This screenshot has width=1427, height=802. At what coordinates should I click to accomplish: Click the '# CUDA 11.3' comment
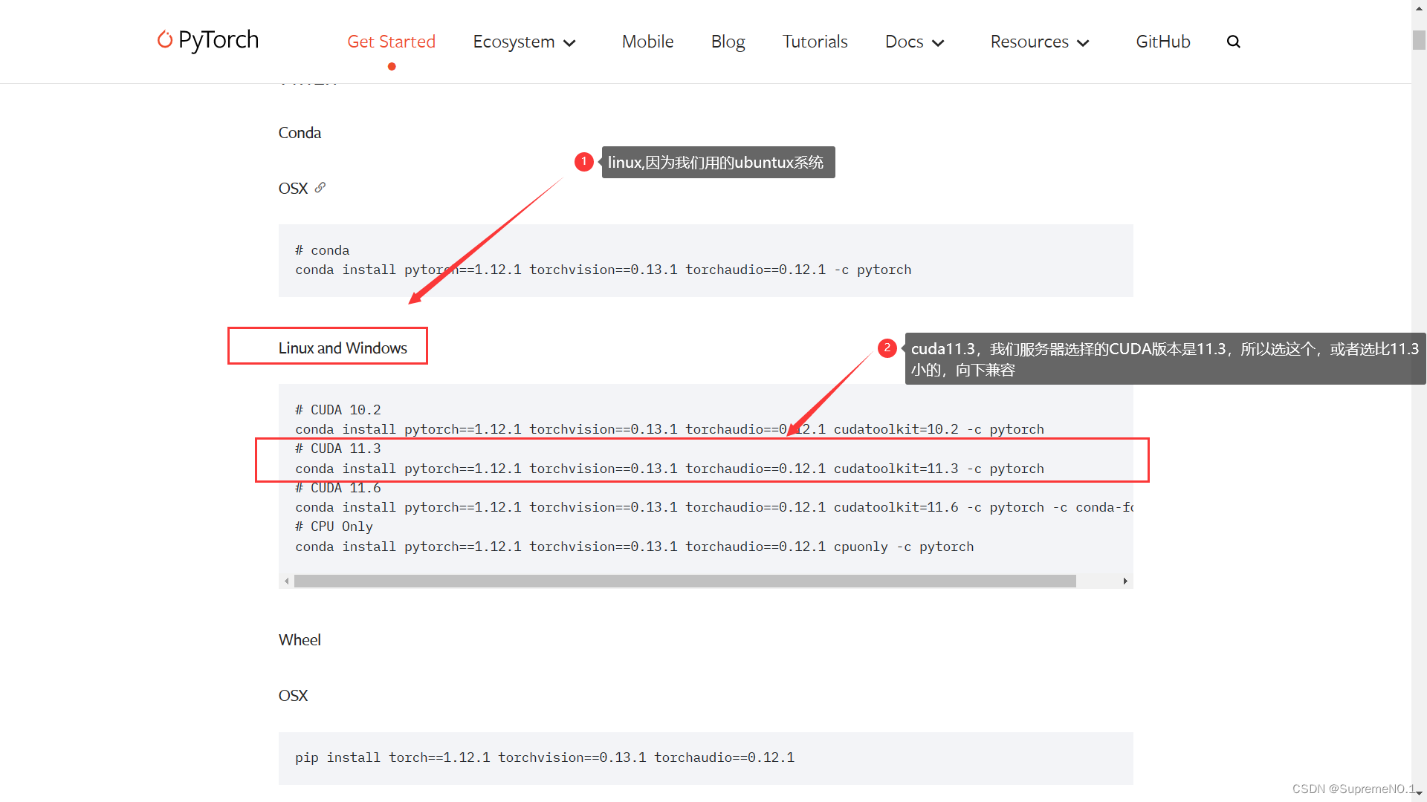337,449
